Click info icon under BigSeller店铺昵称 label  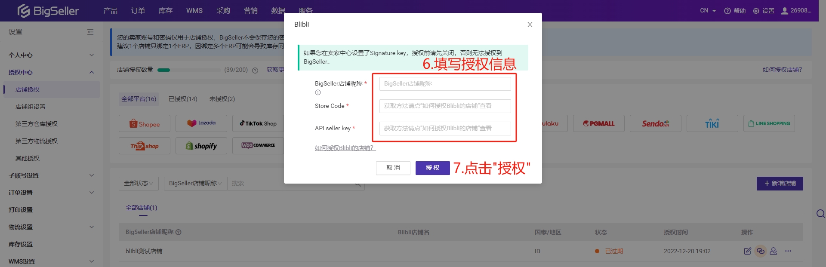click(318, 92)
